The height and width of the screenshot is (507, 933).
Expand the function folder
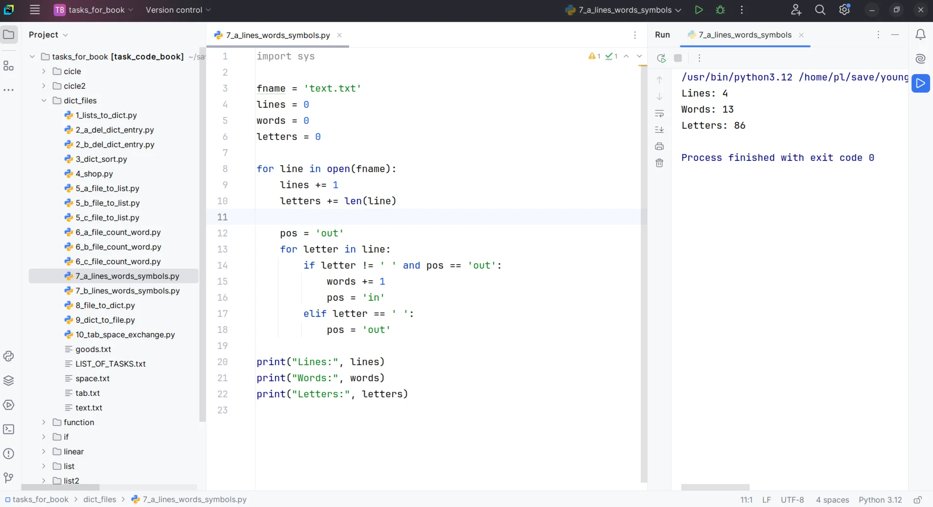coord(44,422)
